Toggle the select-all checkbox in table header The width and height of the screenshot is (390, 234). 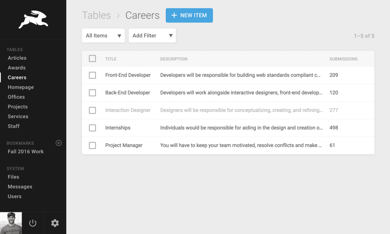(x=92, y=58)
